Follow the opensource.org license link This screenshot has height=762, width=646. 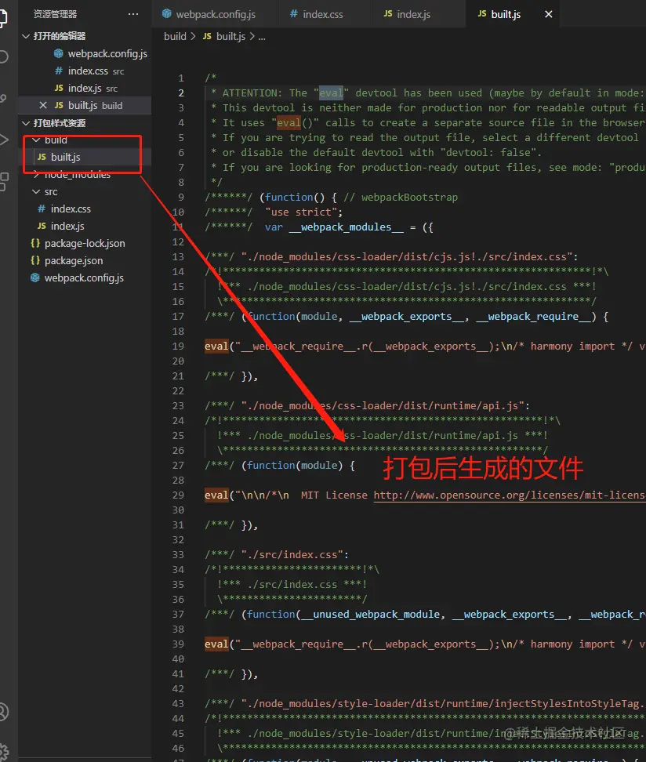tap(509, 495)
